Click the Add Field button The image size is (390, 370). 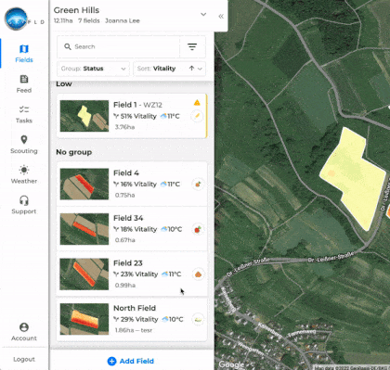click(131, 361)
